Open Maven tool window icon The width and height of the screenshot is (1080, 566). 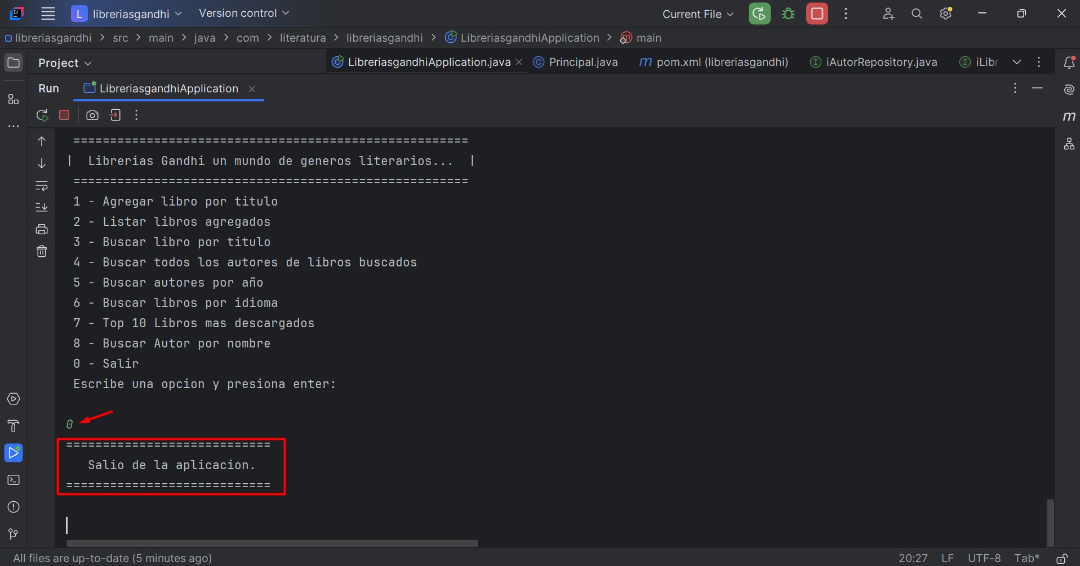tap(1069, 117)
